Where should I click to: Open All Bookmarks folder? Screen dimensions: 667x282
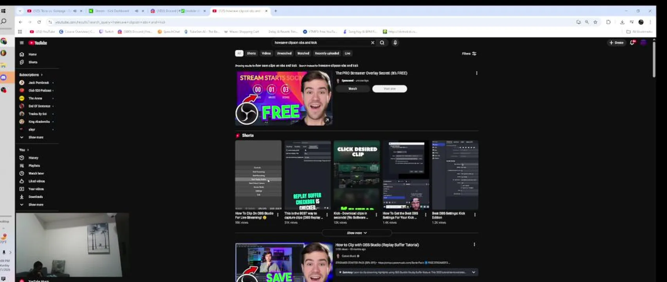(639, 32)
